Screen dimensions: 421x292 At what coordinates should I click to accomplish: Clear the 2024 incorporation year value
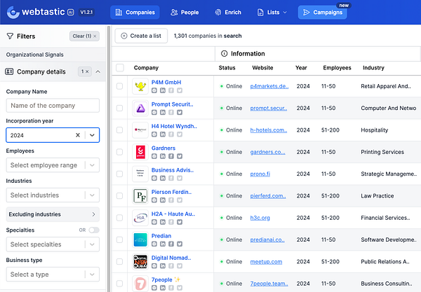pyautogui.click(x=78, y=135)
